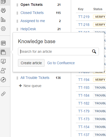Grab the Open Tickets drag handle
Viewport: 106px width, 137px height.
(17, 5)
